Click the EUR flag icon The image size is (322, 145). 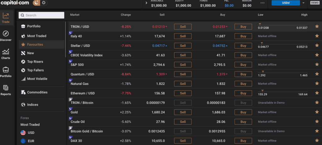click(23, 141)
